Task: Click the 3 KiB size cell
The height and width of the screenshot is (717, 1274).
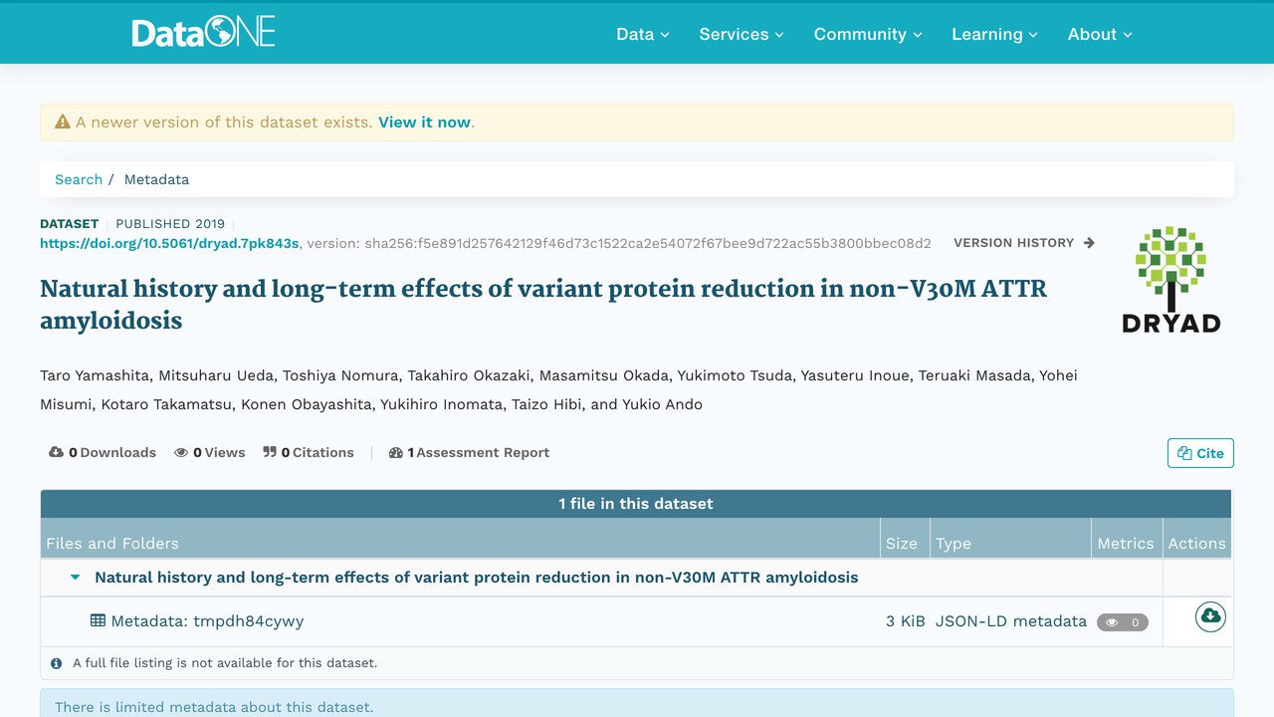Action: [x=905, y=621]
